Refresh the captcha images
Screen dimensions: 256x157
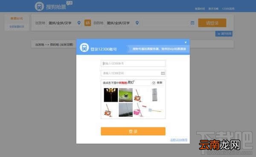tap(157, 83)
